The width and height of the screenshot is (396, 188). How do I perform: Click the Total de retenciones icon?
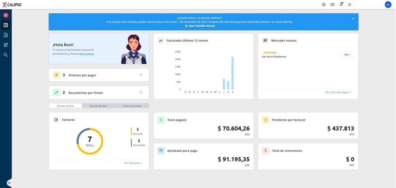(265, 151)
